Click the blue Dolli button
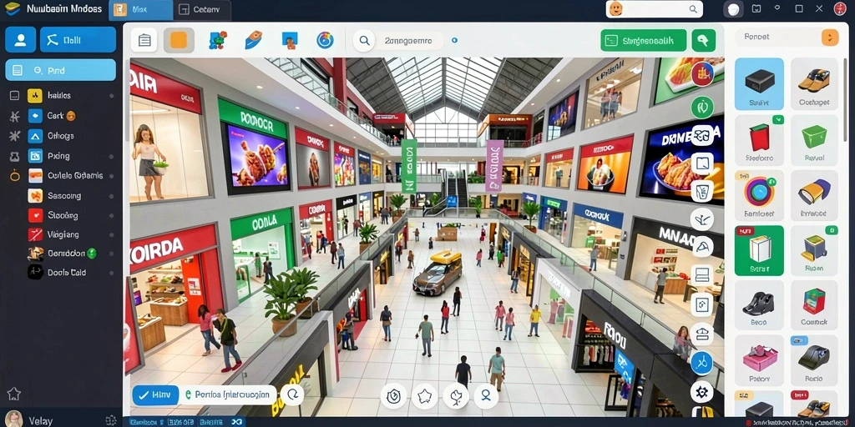 pyautogui.click(x=78, y=40)
